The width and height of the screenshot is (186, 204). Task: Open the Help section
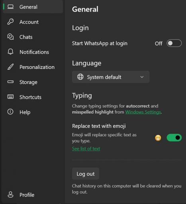(x=33, y=112)
